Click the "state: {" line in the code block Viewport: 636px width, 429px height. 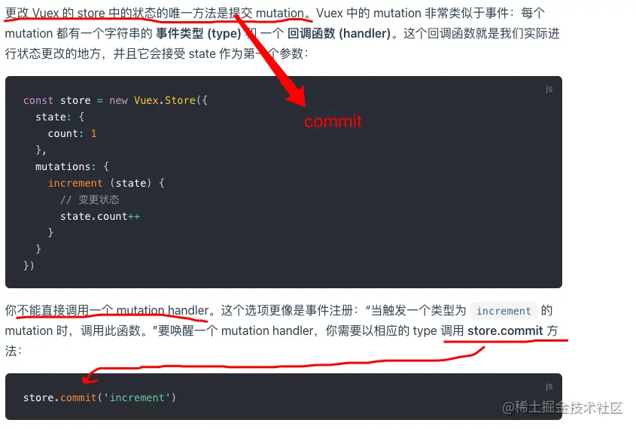tap(59, 117)
